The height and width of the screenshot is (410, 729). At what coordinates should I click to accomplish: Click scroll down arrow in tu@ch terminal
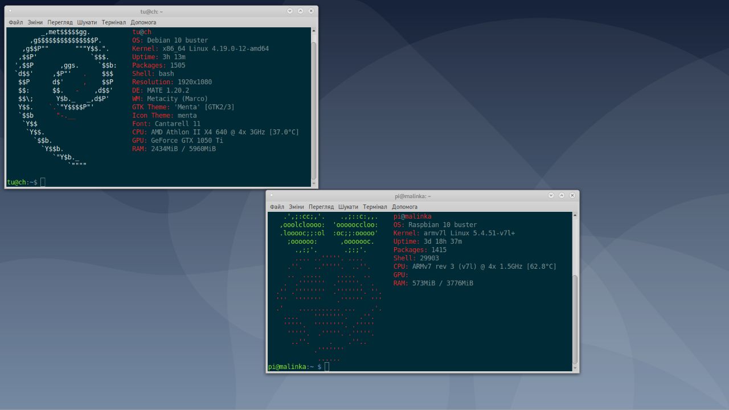[314, 183]
